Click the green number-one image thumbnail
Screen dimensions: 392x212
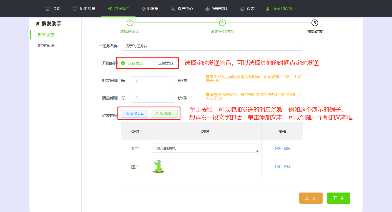tap(158, 166)
